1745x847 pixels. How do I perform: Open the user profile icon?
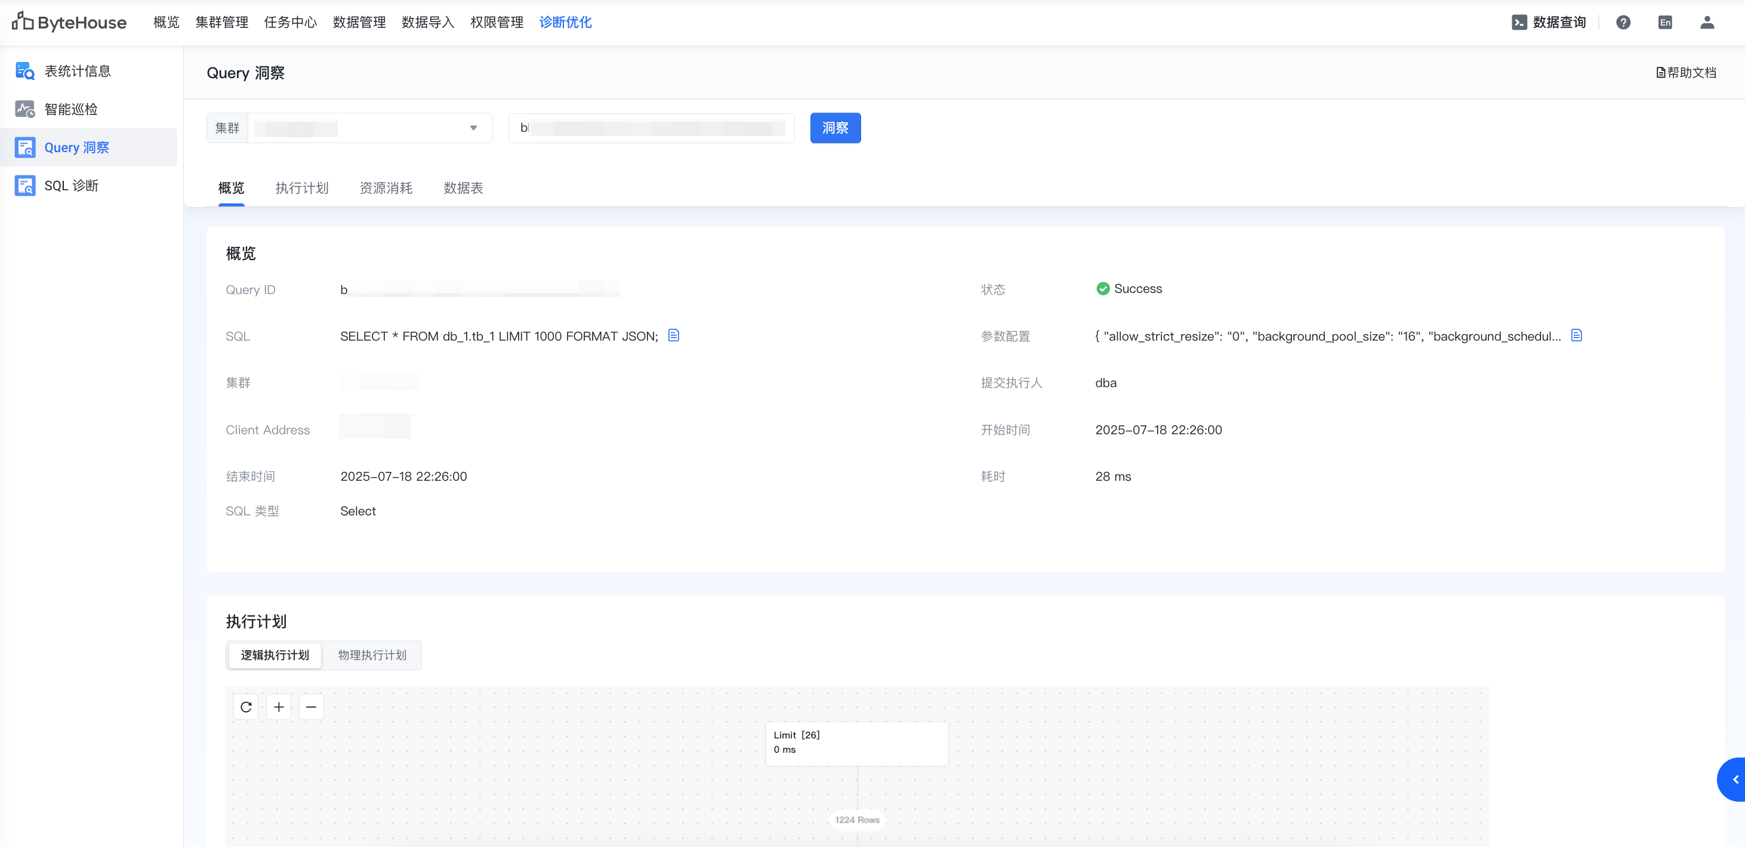click(x=1707, y=22)
